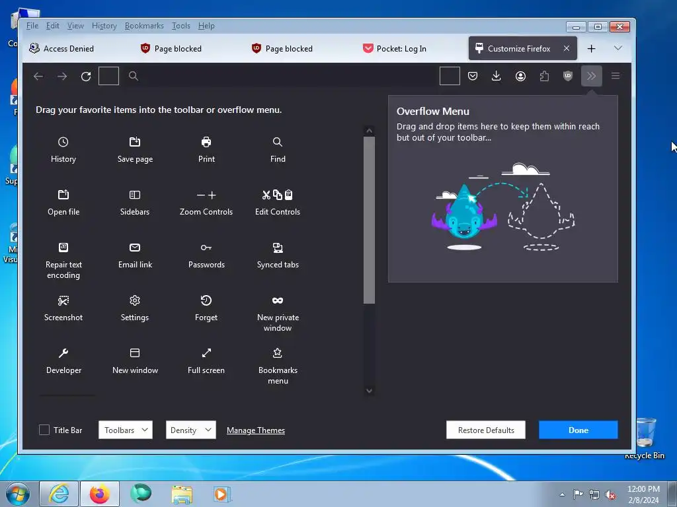This screenshot has width=677, height=507.
Task: Open the File menu
Action: [x=32, y=26]
